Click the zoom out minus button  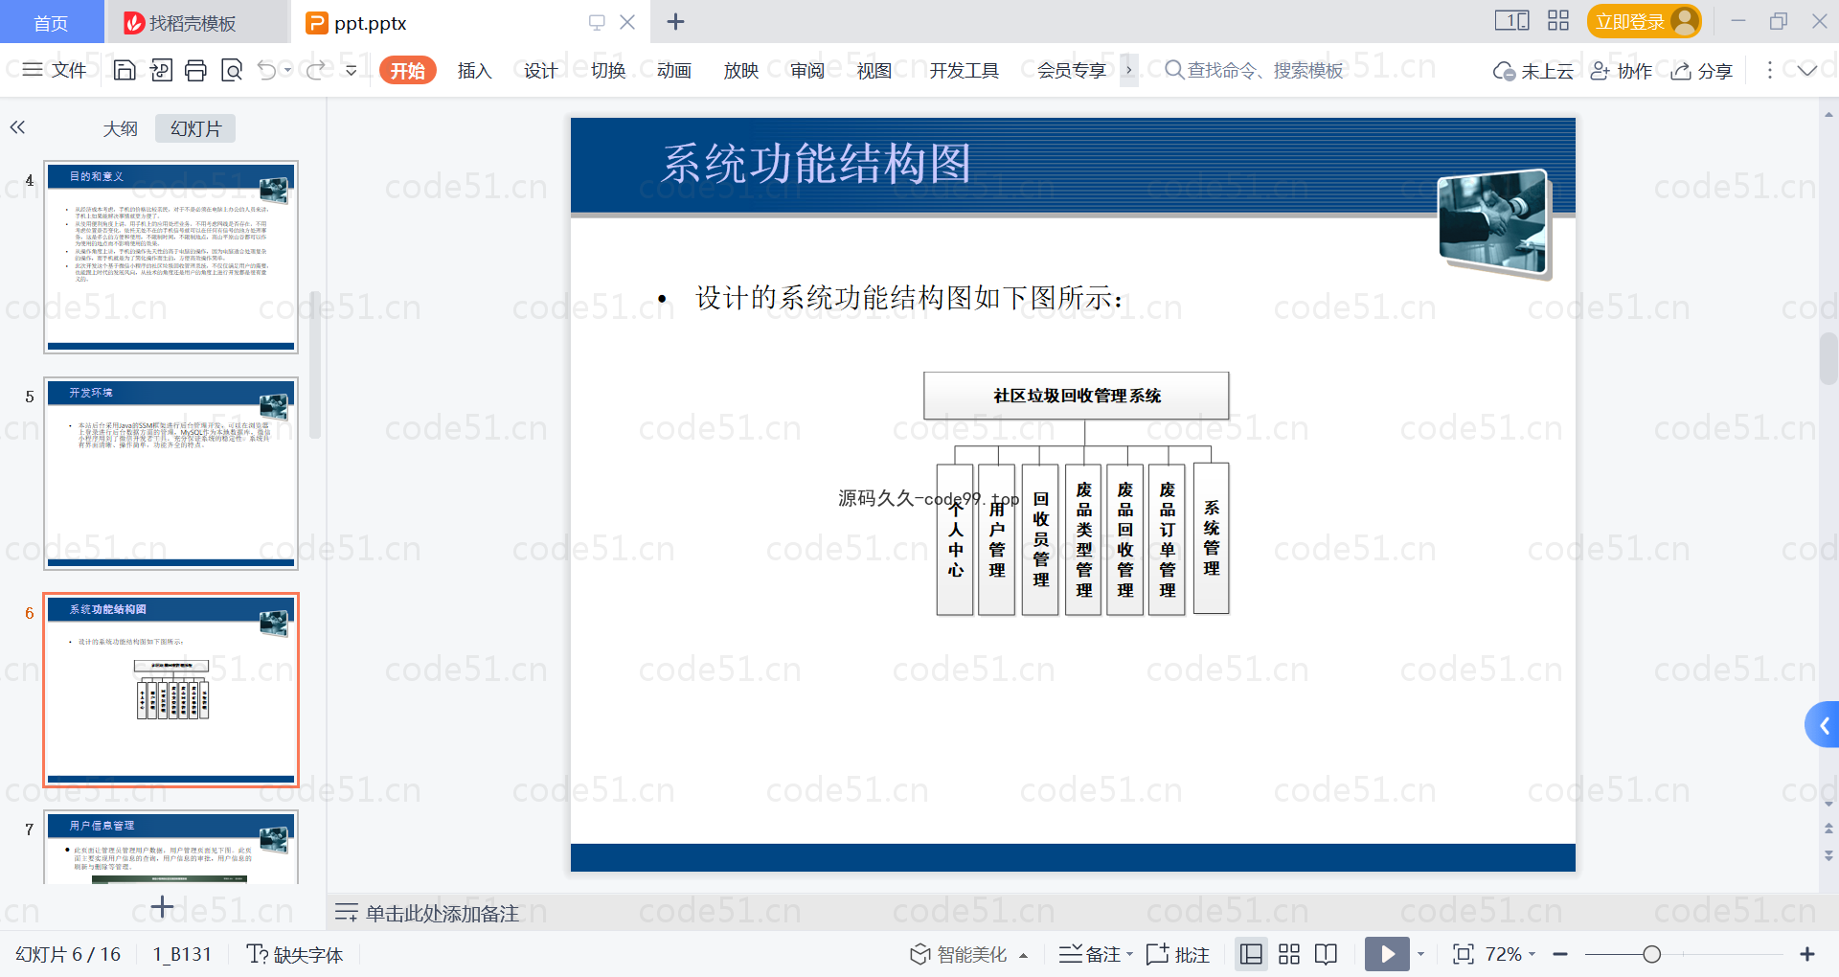(1560, 954)
